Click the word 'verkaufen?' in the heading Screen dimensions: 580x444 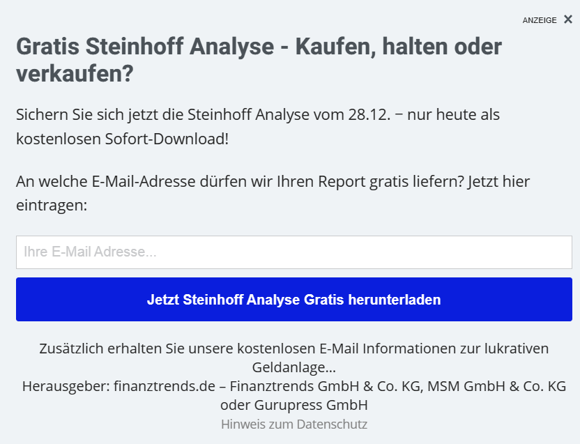(x=74, y=74)
